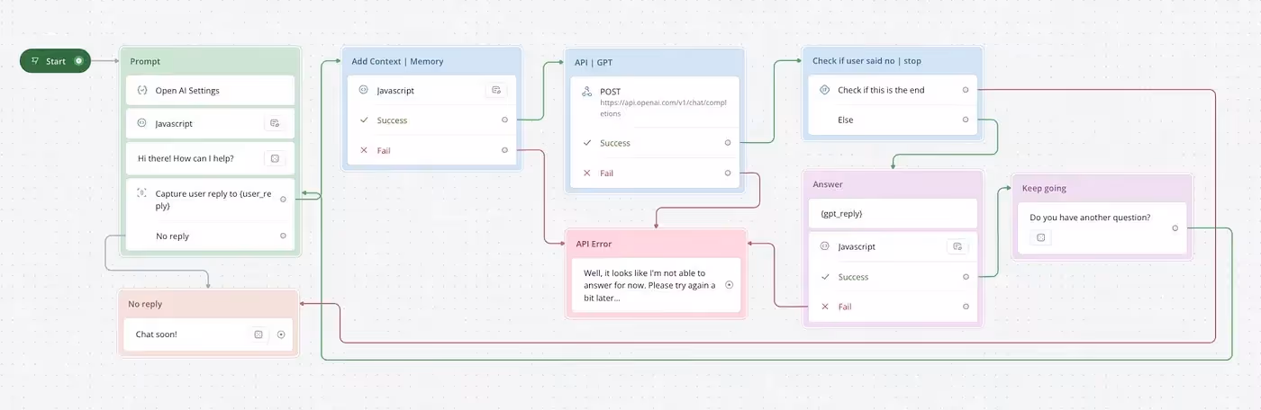Open the code editor icon in the Answer block's Javascript step
Image resolution: width=1261 pixels, height=410 pixels.
[x=957, y=246]
